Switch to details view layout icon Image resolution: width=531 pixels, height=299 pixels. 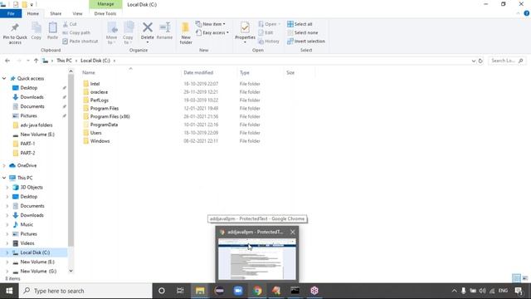point(516,278)
